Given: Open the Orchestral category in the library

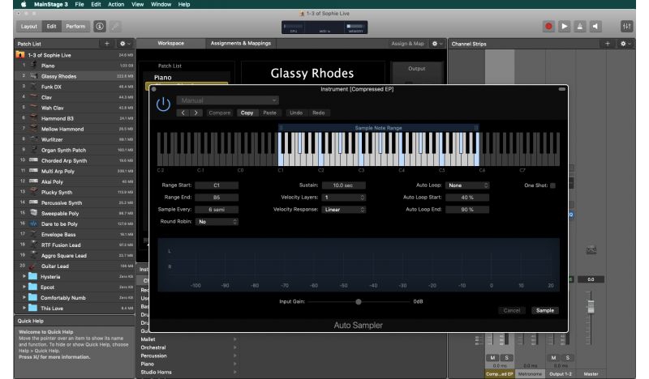Looking at the screenshot, I should [190, 347].
